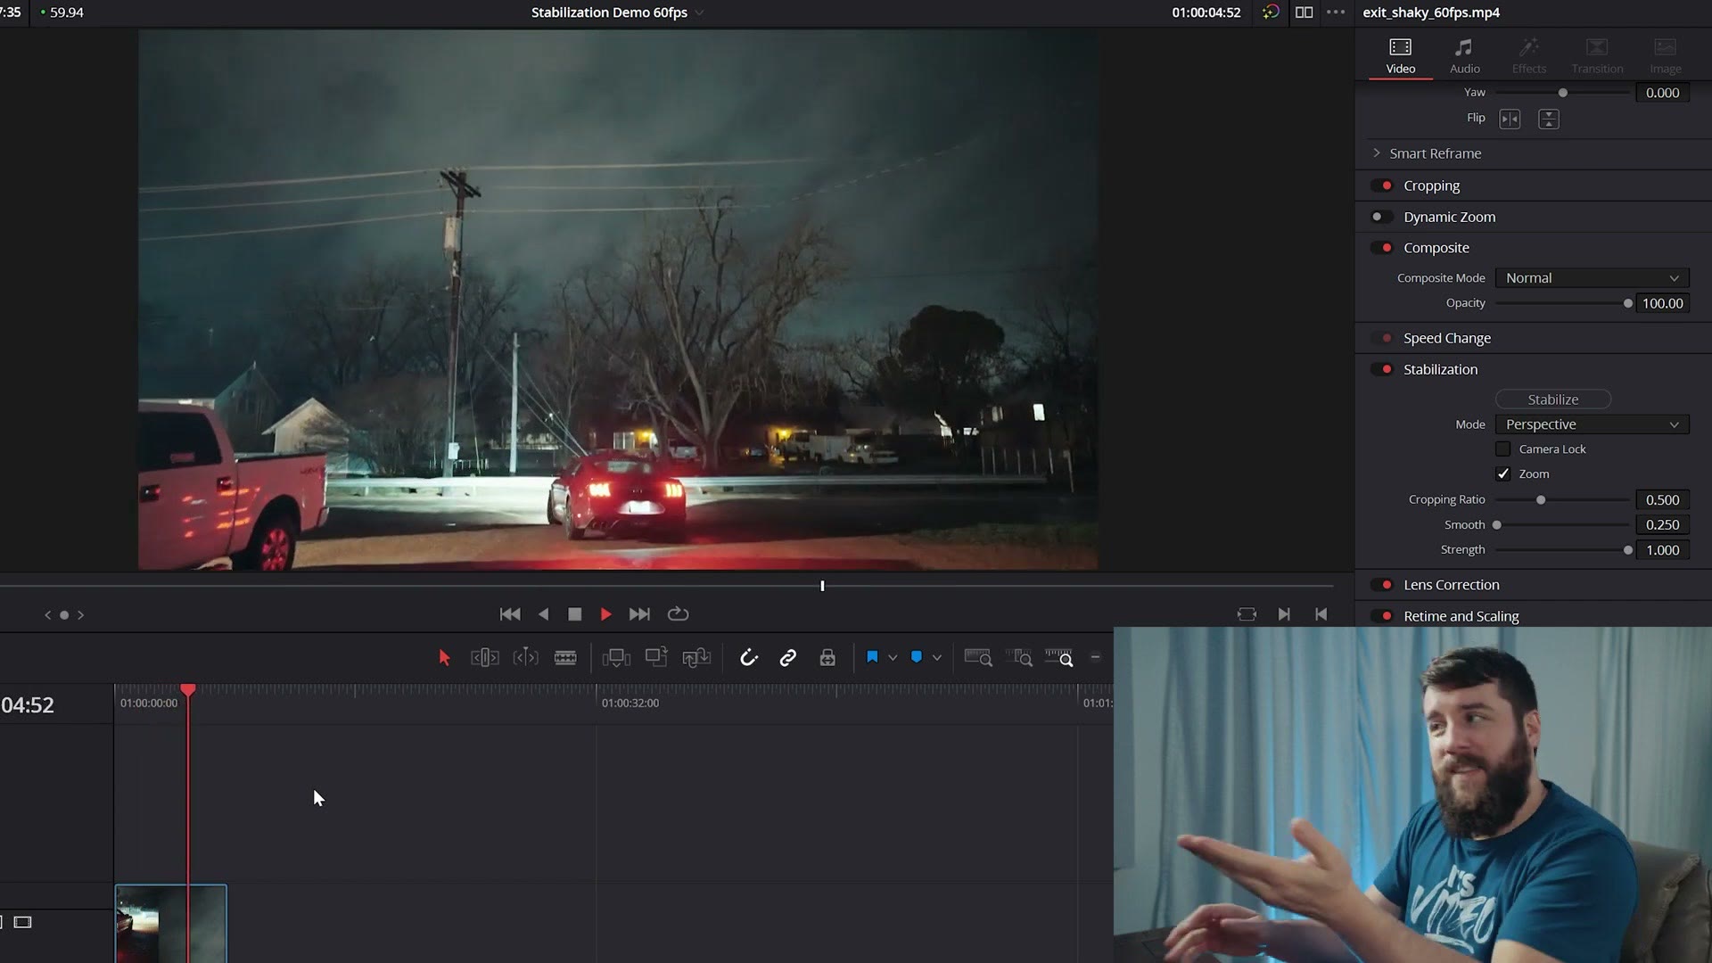Click the Insert Clip icon
The width and height of the screenshot is (1712, 963).
coord(616,658)
